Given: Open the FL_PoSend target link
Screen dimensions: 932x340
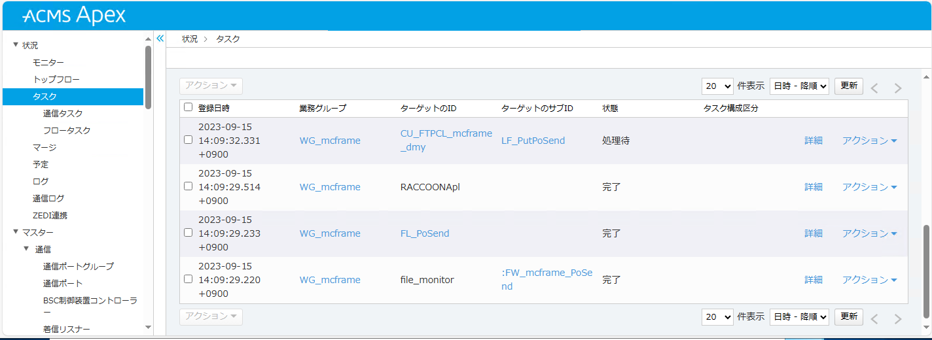Looking at the screenshot, I should coord(425,233).
